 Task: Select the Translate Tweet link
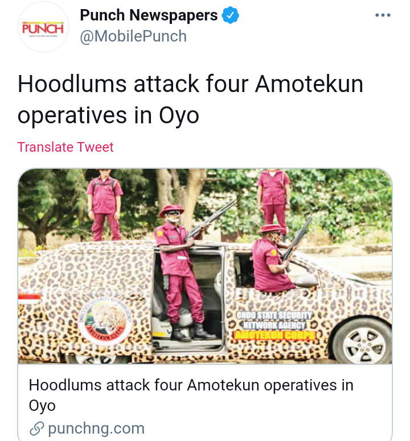pos(65,147)
